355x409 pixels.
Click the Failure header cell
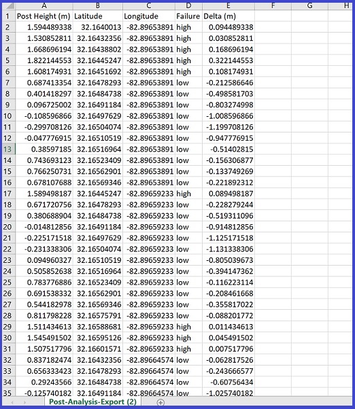pyautogui.click(x=188, y=16)
